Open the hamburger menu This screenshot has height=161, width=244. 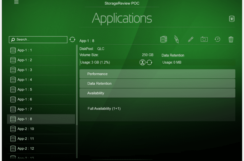(16, 2)
